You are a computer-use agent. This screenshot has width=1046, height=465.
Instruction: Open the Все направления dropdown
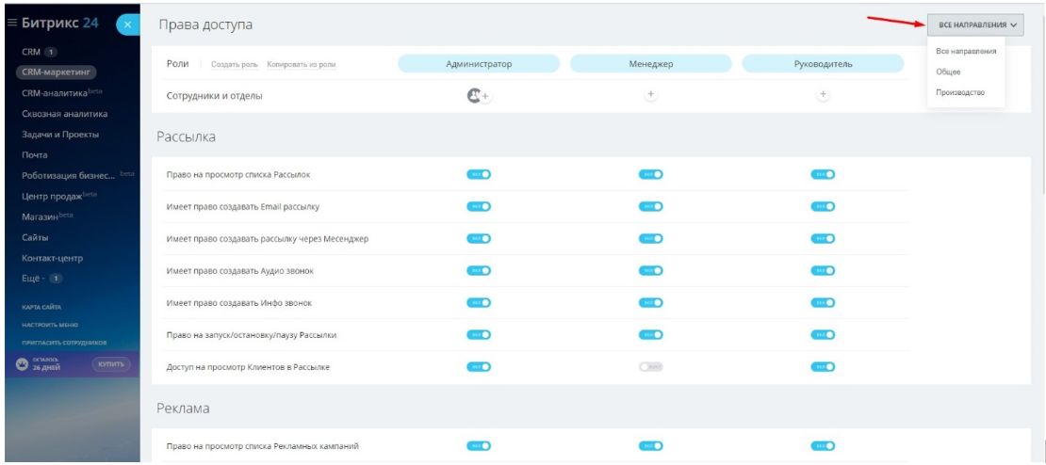pos(974,24)
